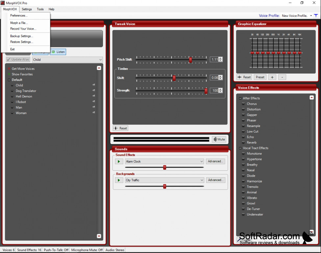Play the City Traffic background
The height and width of the screenshot is (253, 321).
tap(119, 180)
